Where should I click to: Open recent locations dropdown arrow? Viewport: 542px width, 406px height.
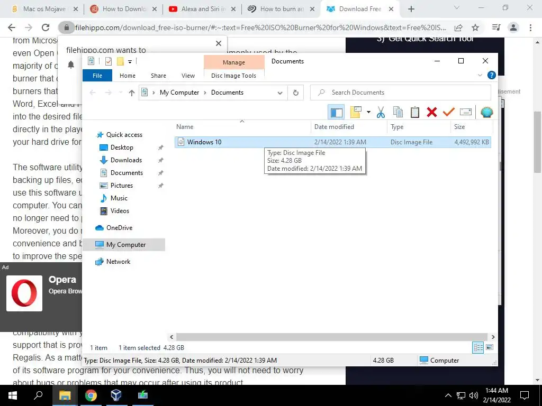120,93
